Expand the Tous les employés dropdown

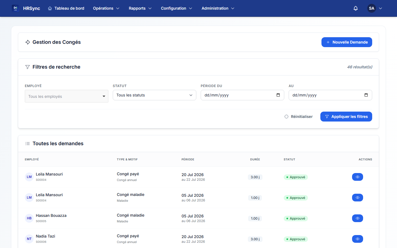(x=66, y=96)
